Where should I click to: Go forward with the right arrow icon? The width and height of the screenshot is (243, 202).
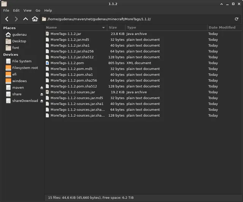[16, 19]
